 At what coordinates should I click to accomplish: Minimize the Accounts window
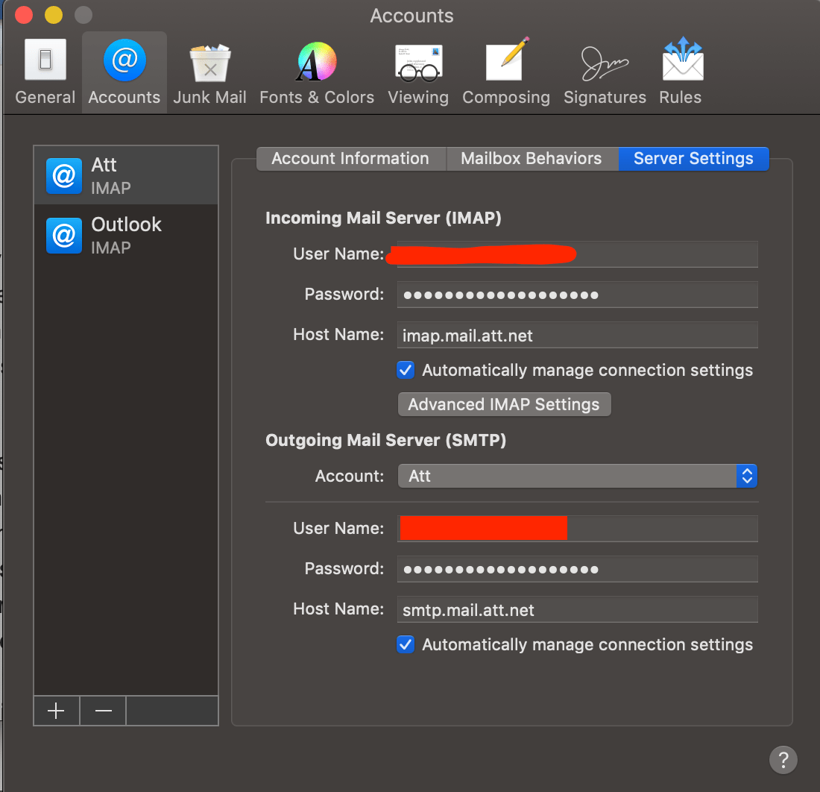(54, 15)
